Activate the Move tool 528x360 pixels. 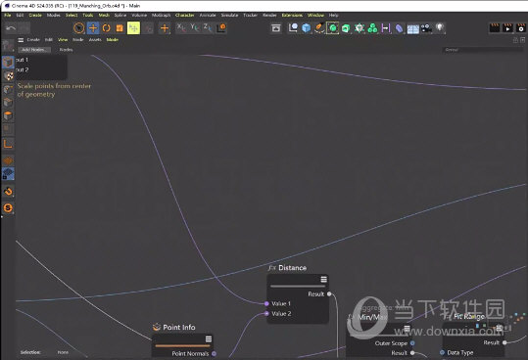[93, 28]
